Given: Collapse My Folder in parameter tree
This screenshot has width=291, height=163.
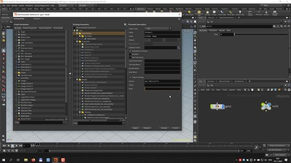Looking at the screenshot, I should [x=80, y=36].
